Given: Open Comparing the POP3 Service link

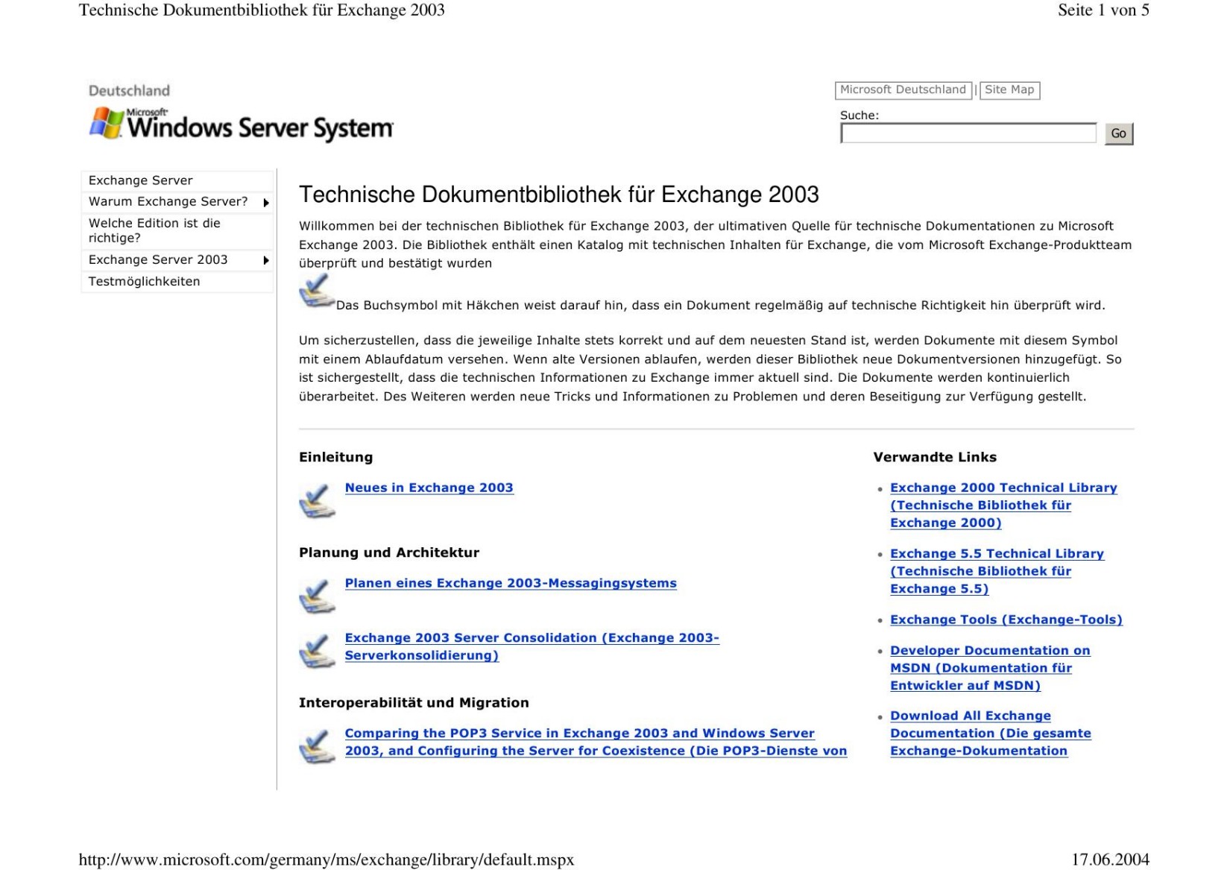Looking at the screenshot, I should pos(596,742).
